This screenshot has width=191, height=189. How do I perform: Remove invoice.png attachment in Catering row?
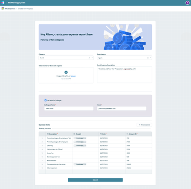click(x=85, y=146)
